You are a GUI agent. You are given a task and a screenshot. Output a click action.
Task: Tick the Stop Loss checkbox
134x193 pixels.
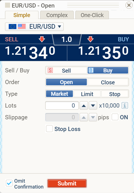(x=49, y=129)
